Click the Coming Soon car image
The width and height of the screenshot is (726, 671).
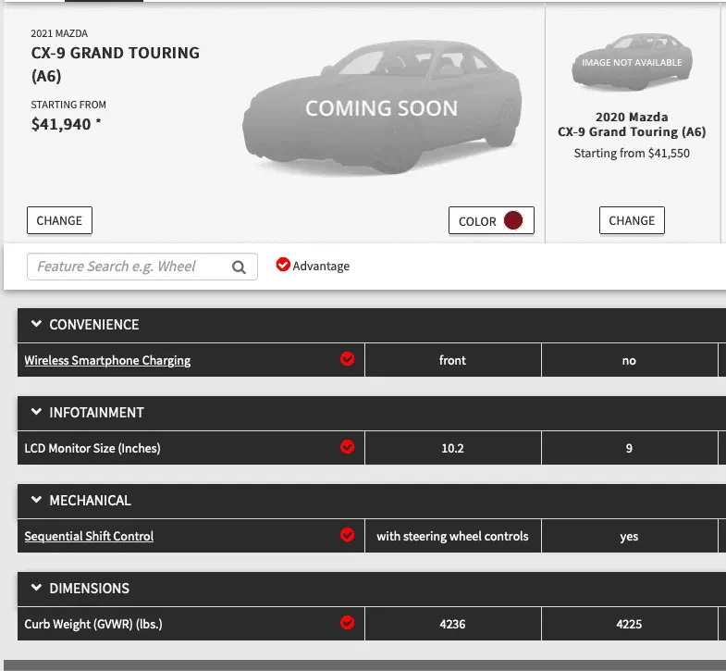coord(381,108)
